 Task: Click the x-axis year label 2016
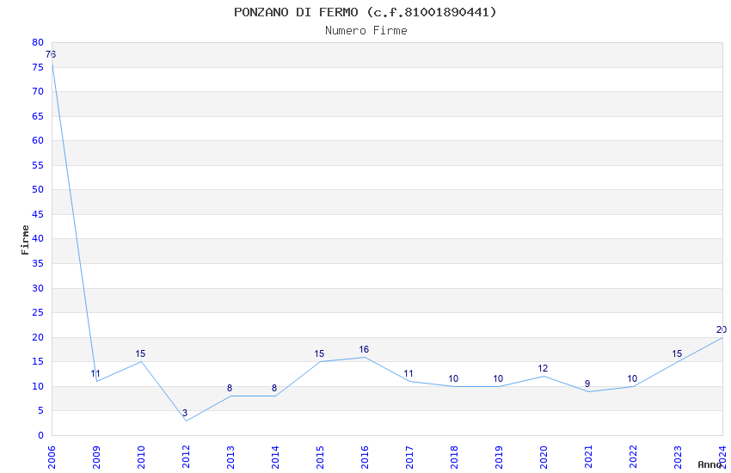365,458
